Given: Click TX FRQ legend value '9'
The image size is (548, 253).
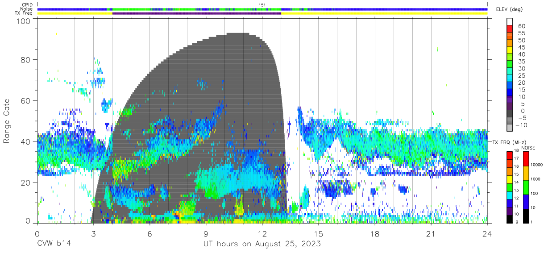Looking at the screenshot, I should pos(517,223).
